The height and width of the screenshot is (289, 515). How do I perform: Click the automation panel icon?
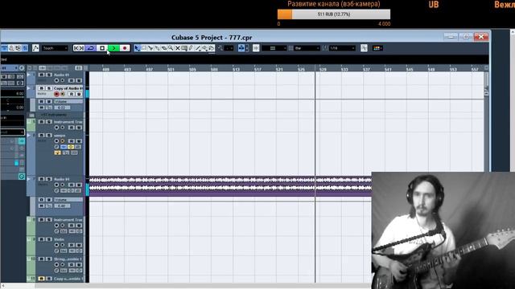pos(35,48)
